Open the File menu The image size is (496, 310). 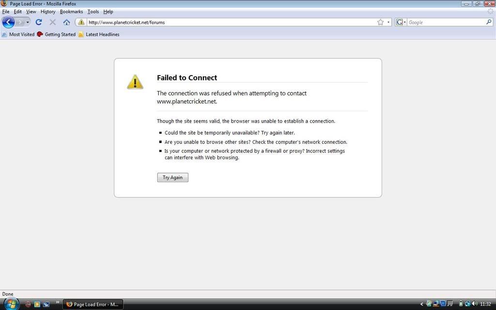click(6, 12)
